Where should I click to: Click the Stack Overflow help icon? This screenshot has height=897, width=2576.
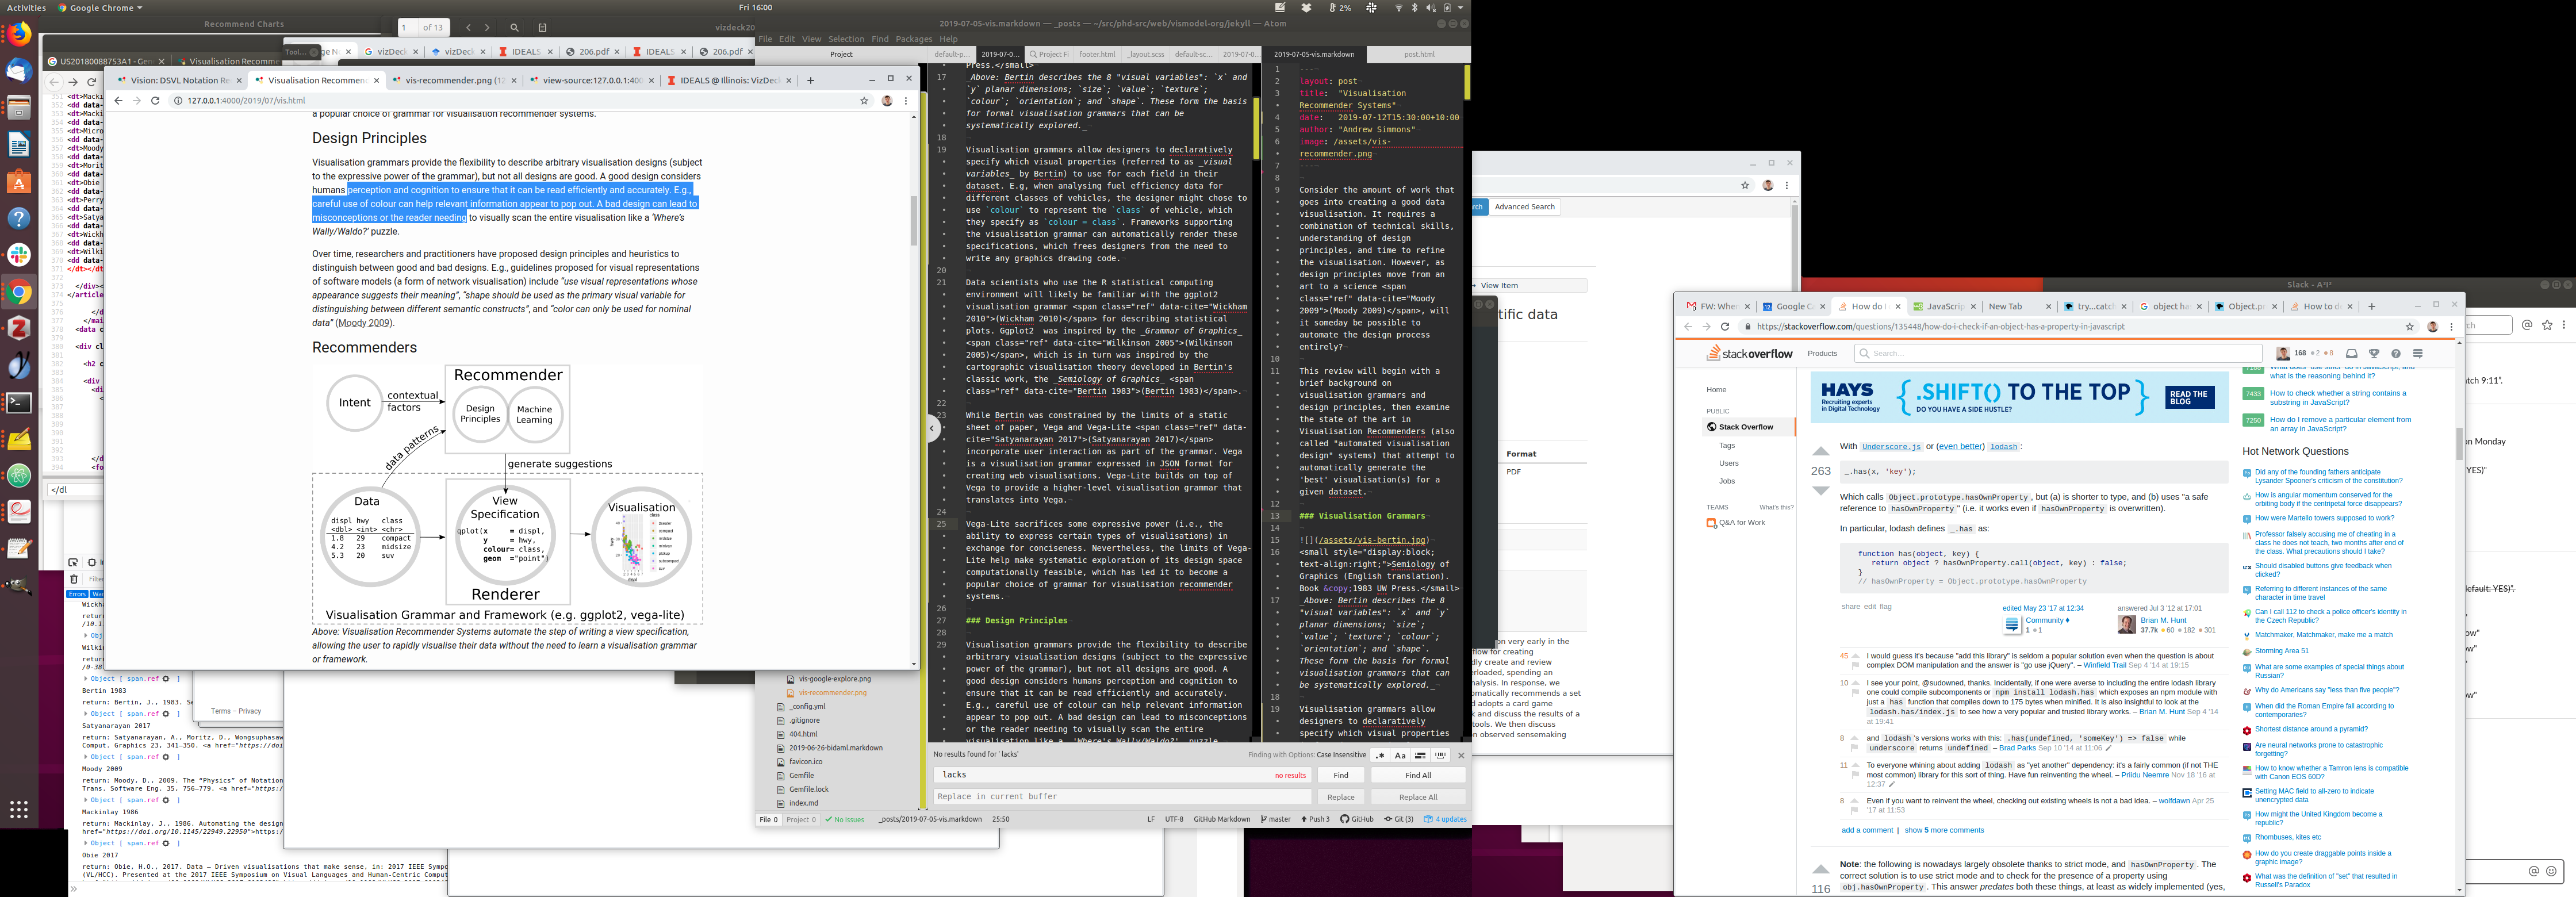(2396, 353)
